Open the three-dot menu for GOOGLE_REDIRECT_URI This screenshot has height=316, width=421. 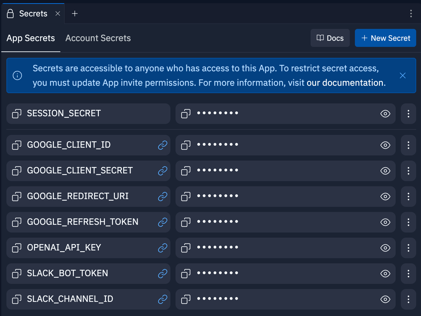click(x=408, y=197)
